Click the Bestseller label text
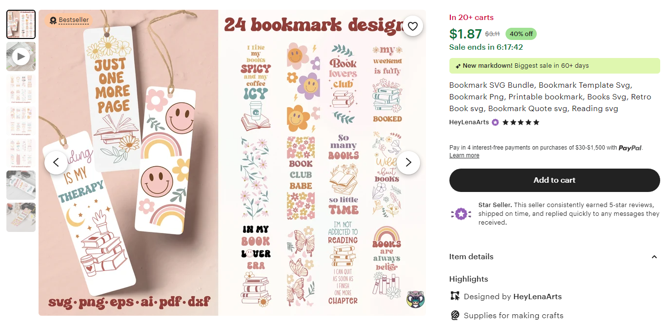This screenshot has width=668, height=325. point(74,20)
